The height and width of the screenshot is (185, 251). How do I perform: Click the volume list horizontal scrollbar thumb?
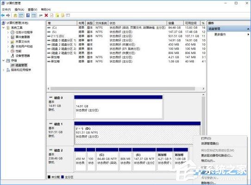tap(123, 89)
